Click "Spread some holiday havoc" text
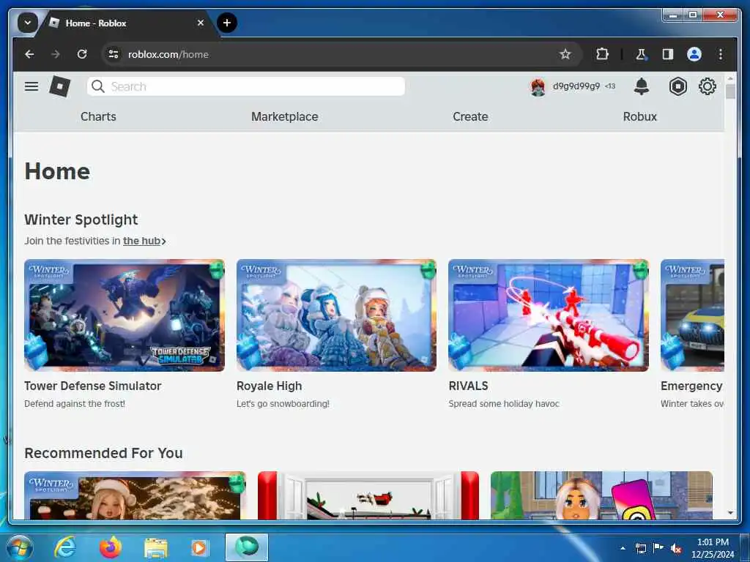This screenshot has width=750, height=562. (504, 404)
